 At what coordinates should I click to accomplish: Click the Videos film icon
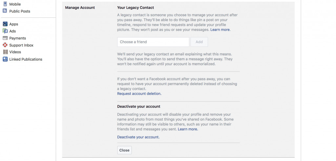click(5, 52)
